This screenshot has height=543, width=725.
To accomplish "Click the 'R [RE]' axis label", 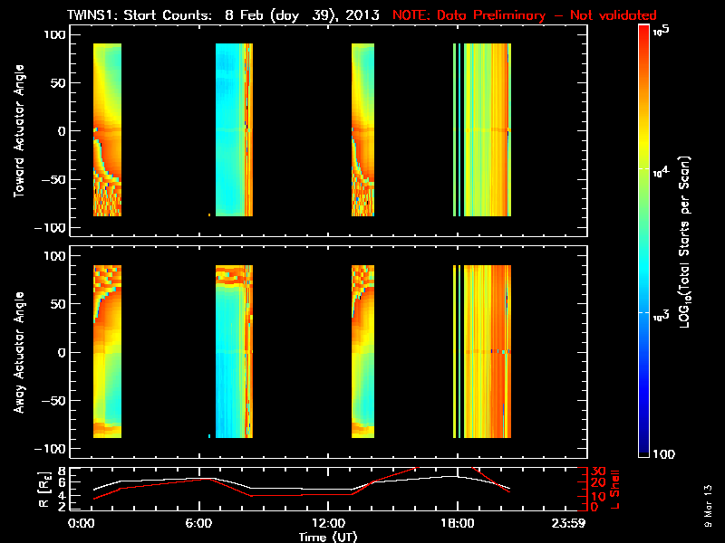I will coord(44,490).
